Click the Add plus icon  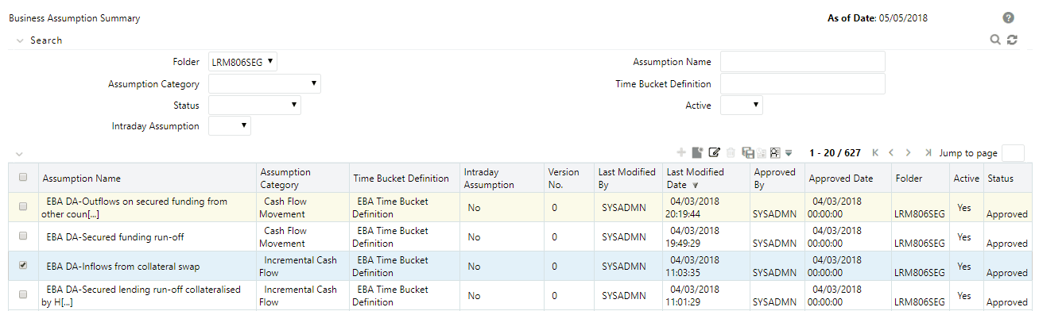click(681, 152)
